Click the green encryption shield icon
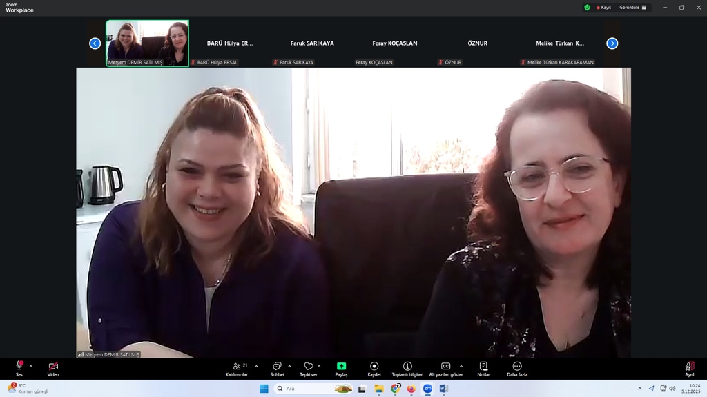Viewport: 707px width, 397px height. pyautogui.click(x=588, y=8)
